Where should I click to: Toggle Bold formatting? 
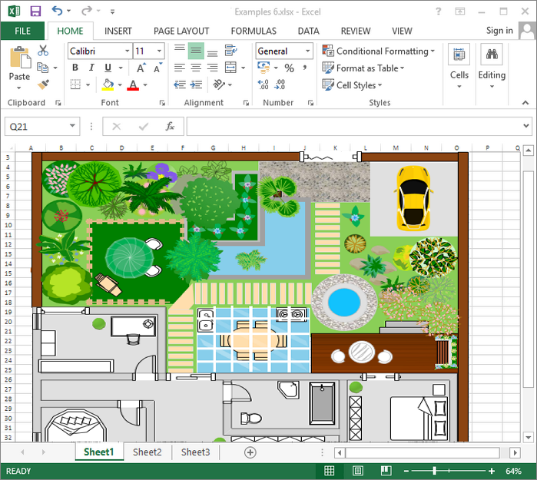[75, 68]
